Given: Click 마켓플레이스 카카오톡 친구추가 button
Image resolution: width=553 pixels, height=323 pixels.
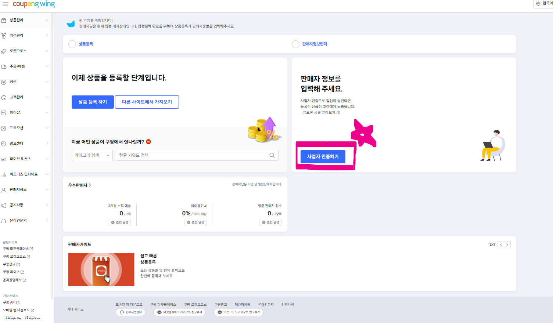Looking at the screenshot, I should tap(179, 312).
